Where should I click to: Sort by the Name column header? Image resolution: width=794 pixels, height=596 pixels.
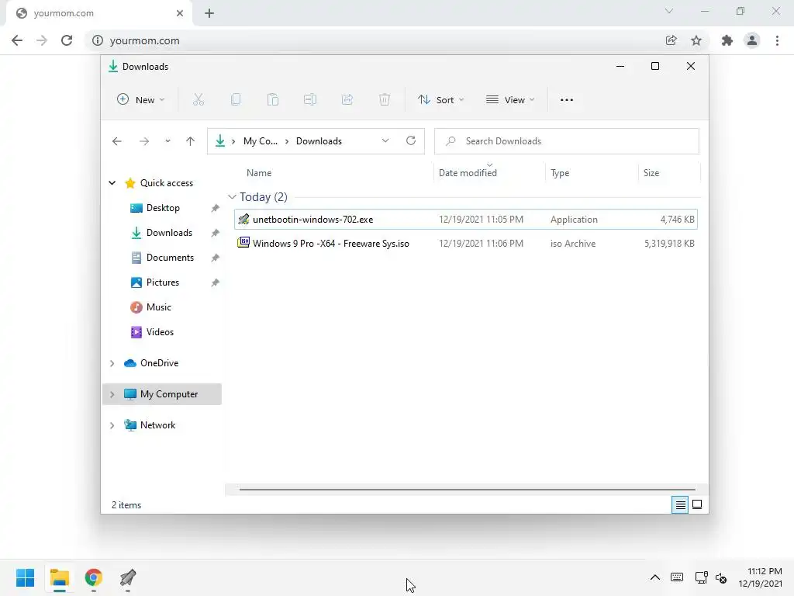(259, 173)
